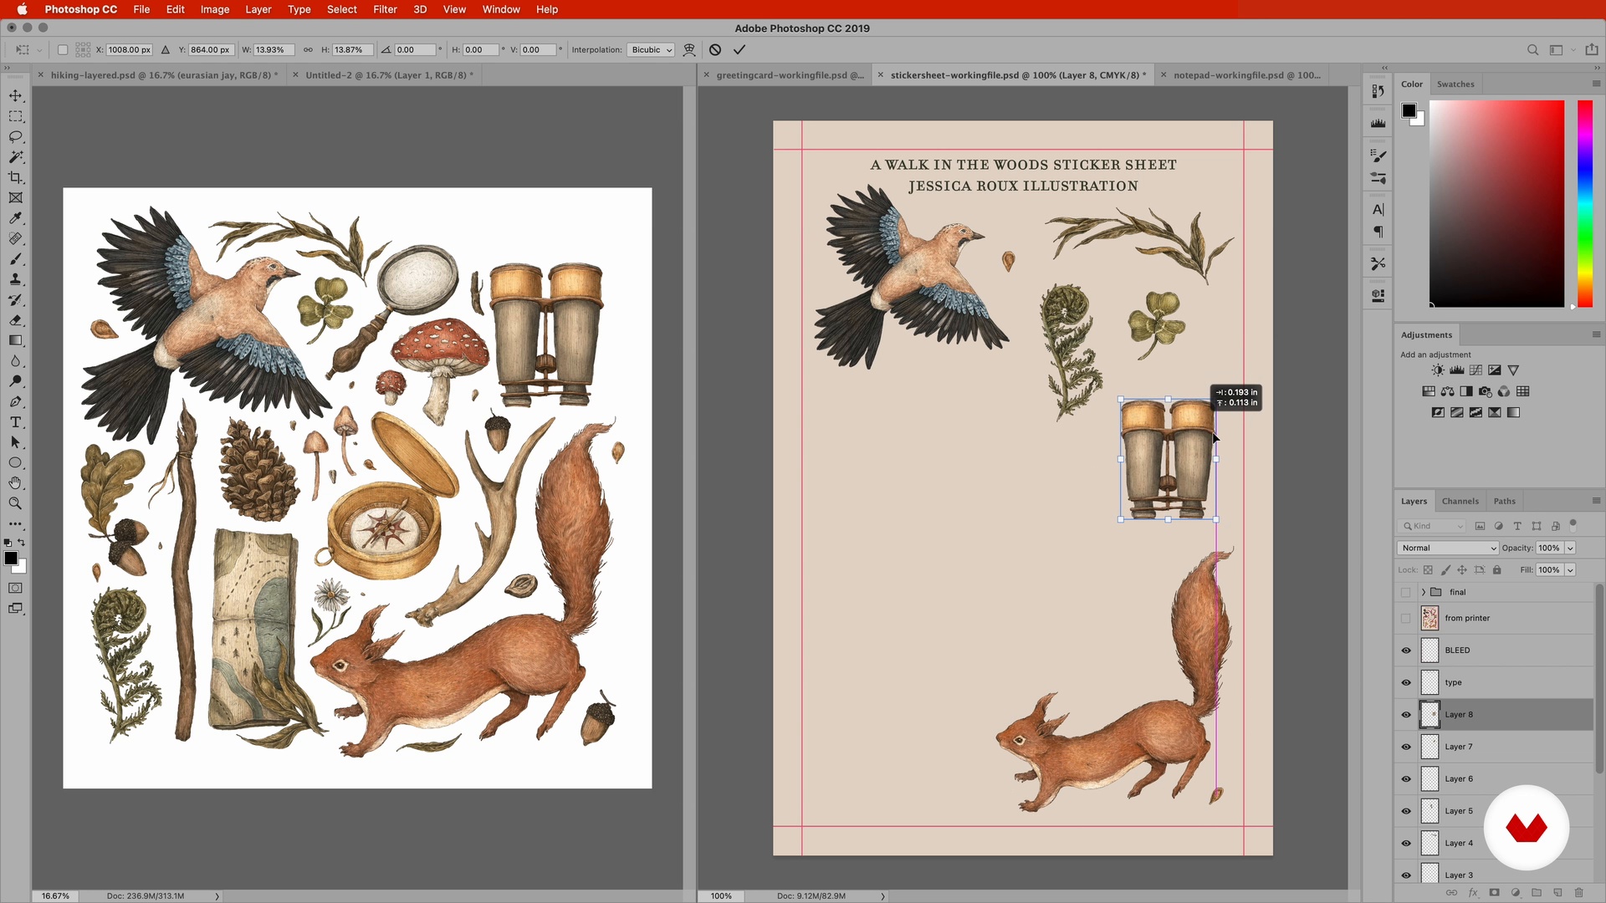Viewport: 1606px width, 903px height.
Task: Select the Eraser tool
Action: pyautogui.click(x=16, y=320)
